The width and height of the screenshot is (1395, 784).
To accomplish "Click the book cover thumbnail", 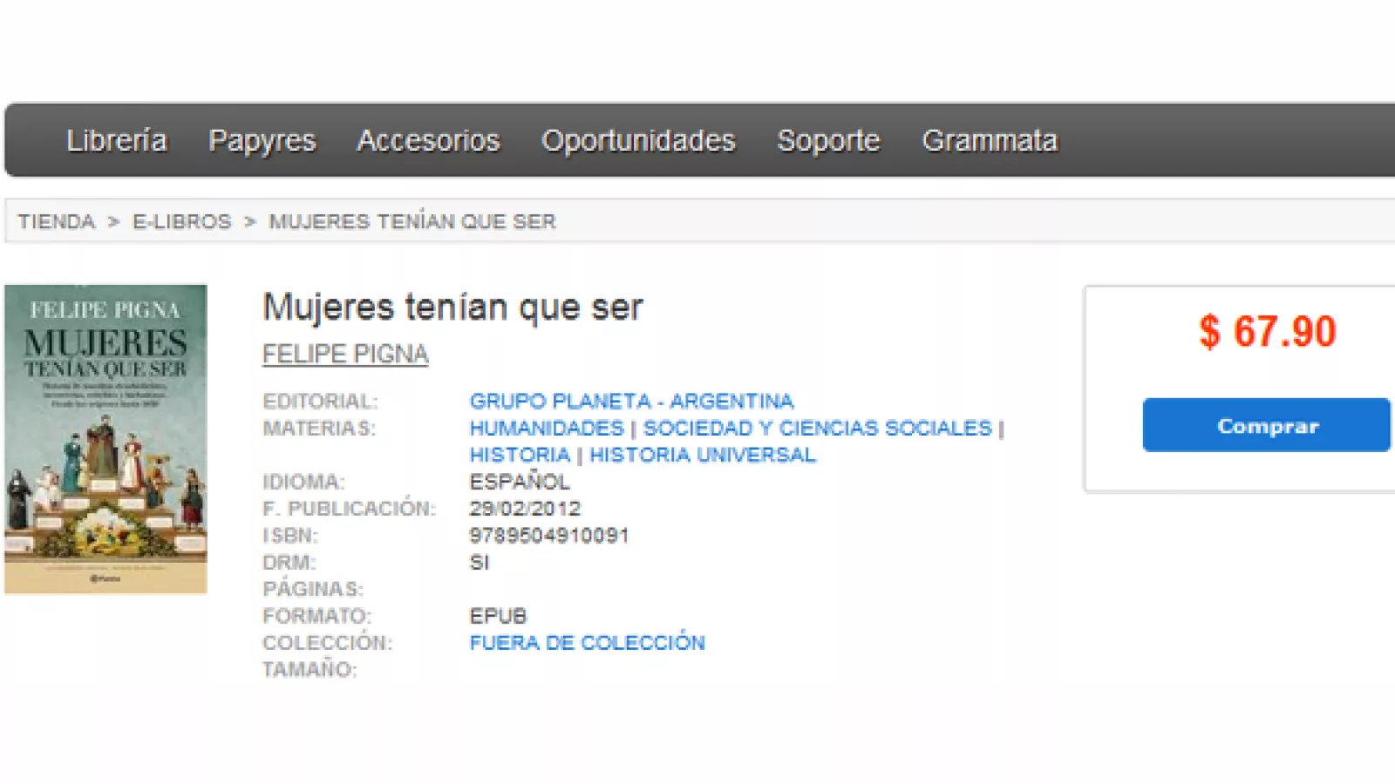I will [105, 439].
